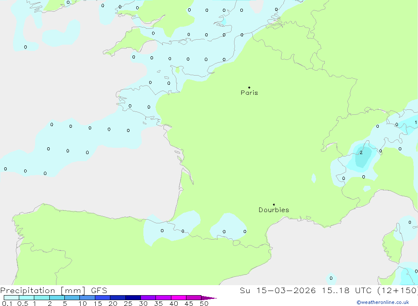418x306 pixels.
Task: Click the 2–5 mm legend color box
Action: pyautogui.click(x=57, y=298)
